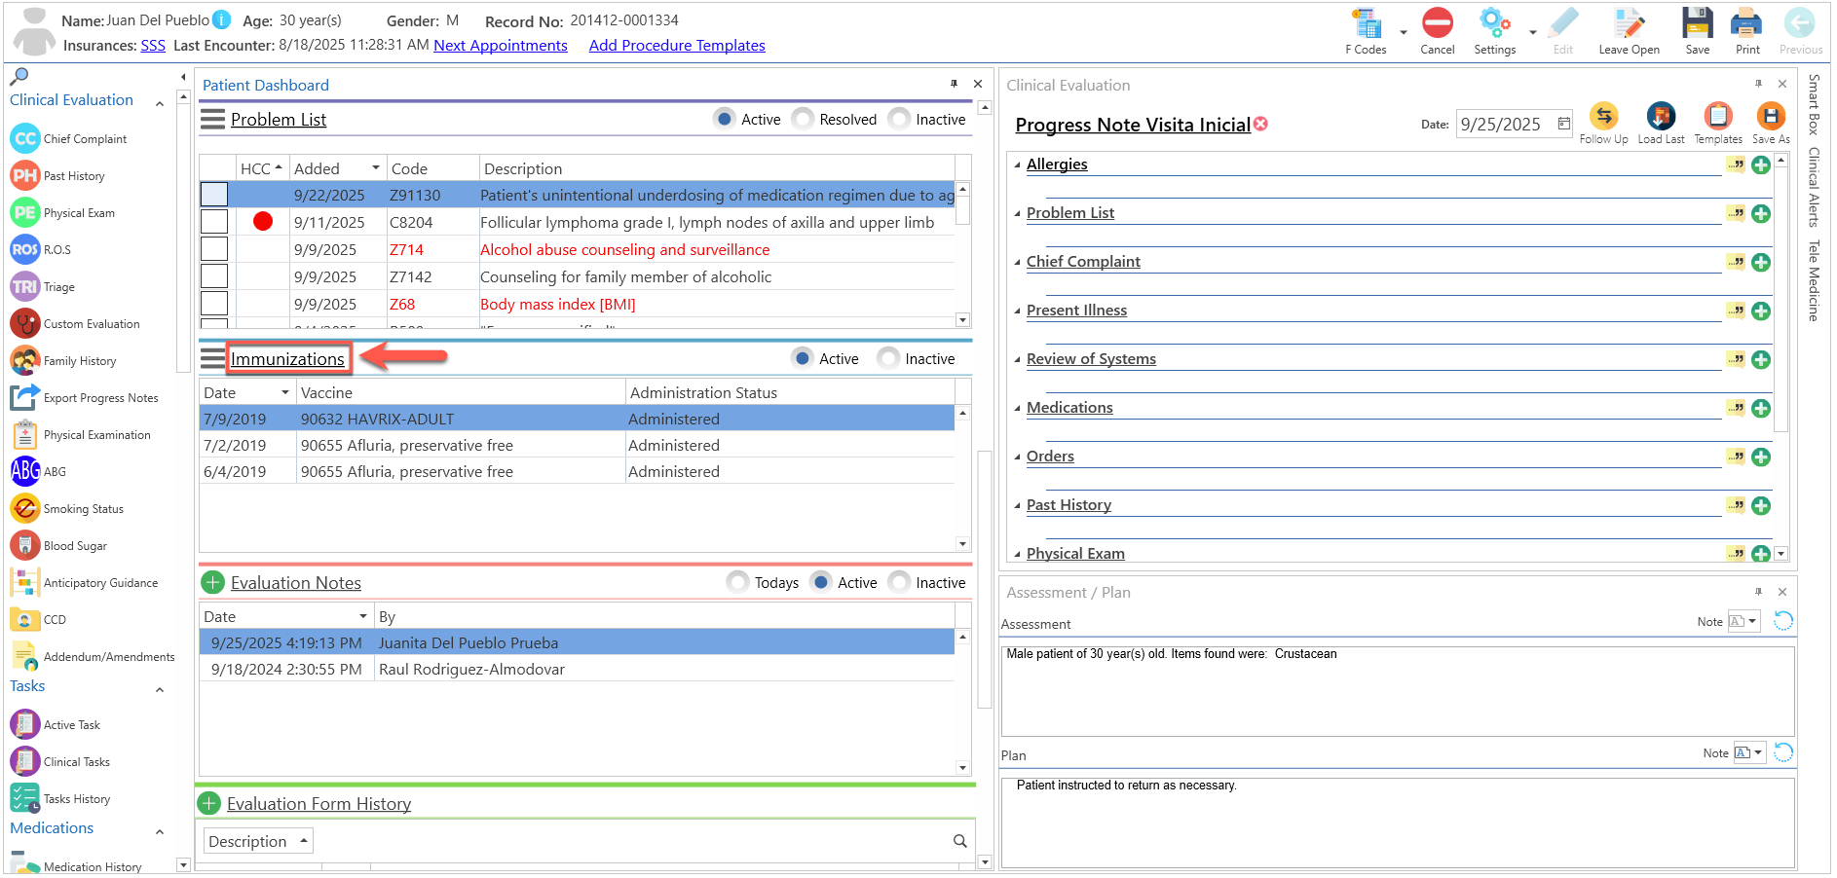Open Next Appointments link
The height and width of the screenshot is (878, 1837).
[x=501, y=45]
